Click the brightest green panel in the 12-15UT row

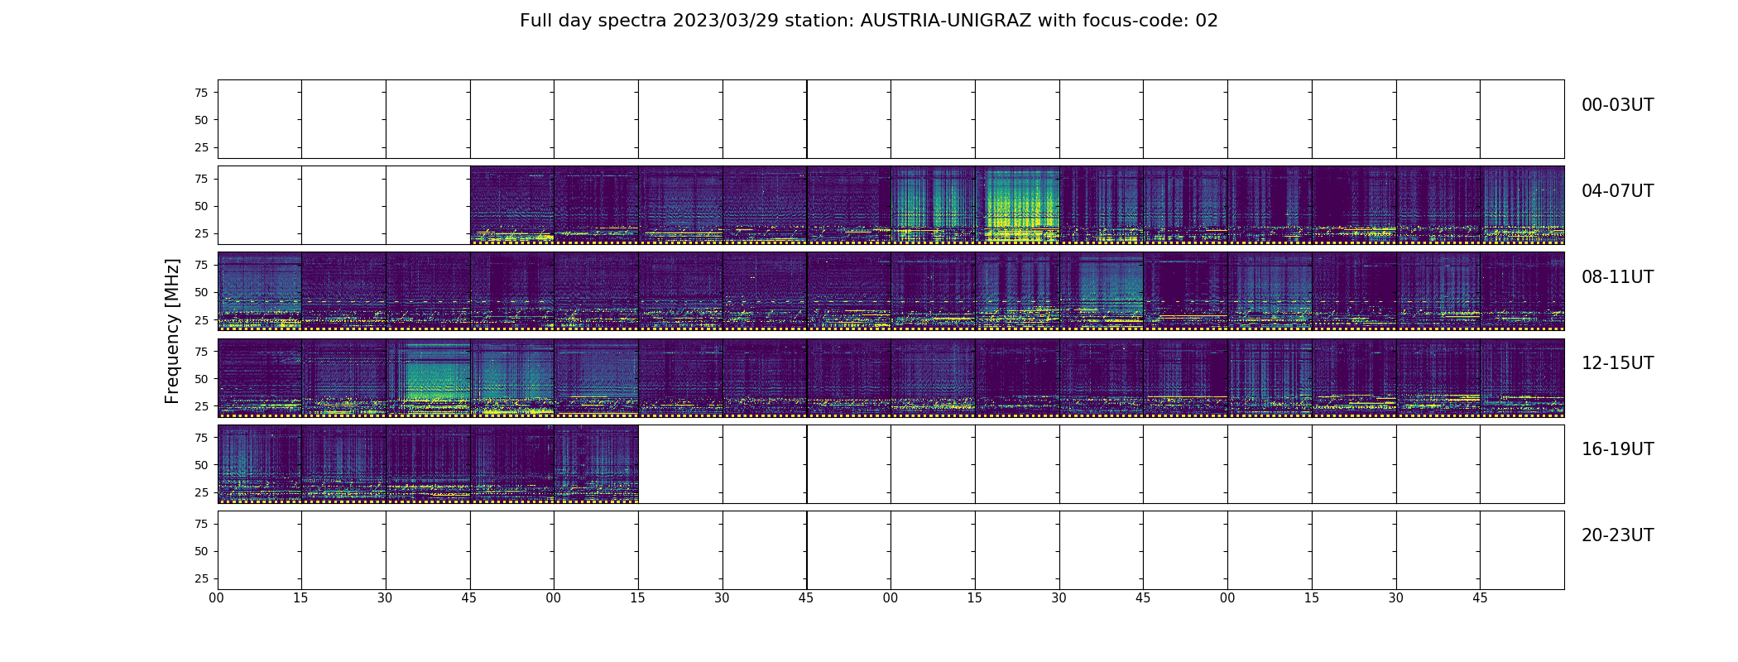click(x=428, y=377)
